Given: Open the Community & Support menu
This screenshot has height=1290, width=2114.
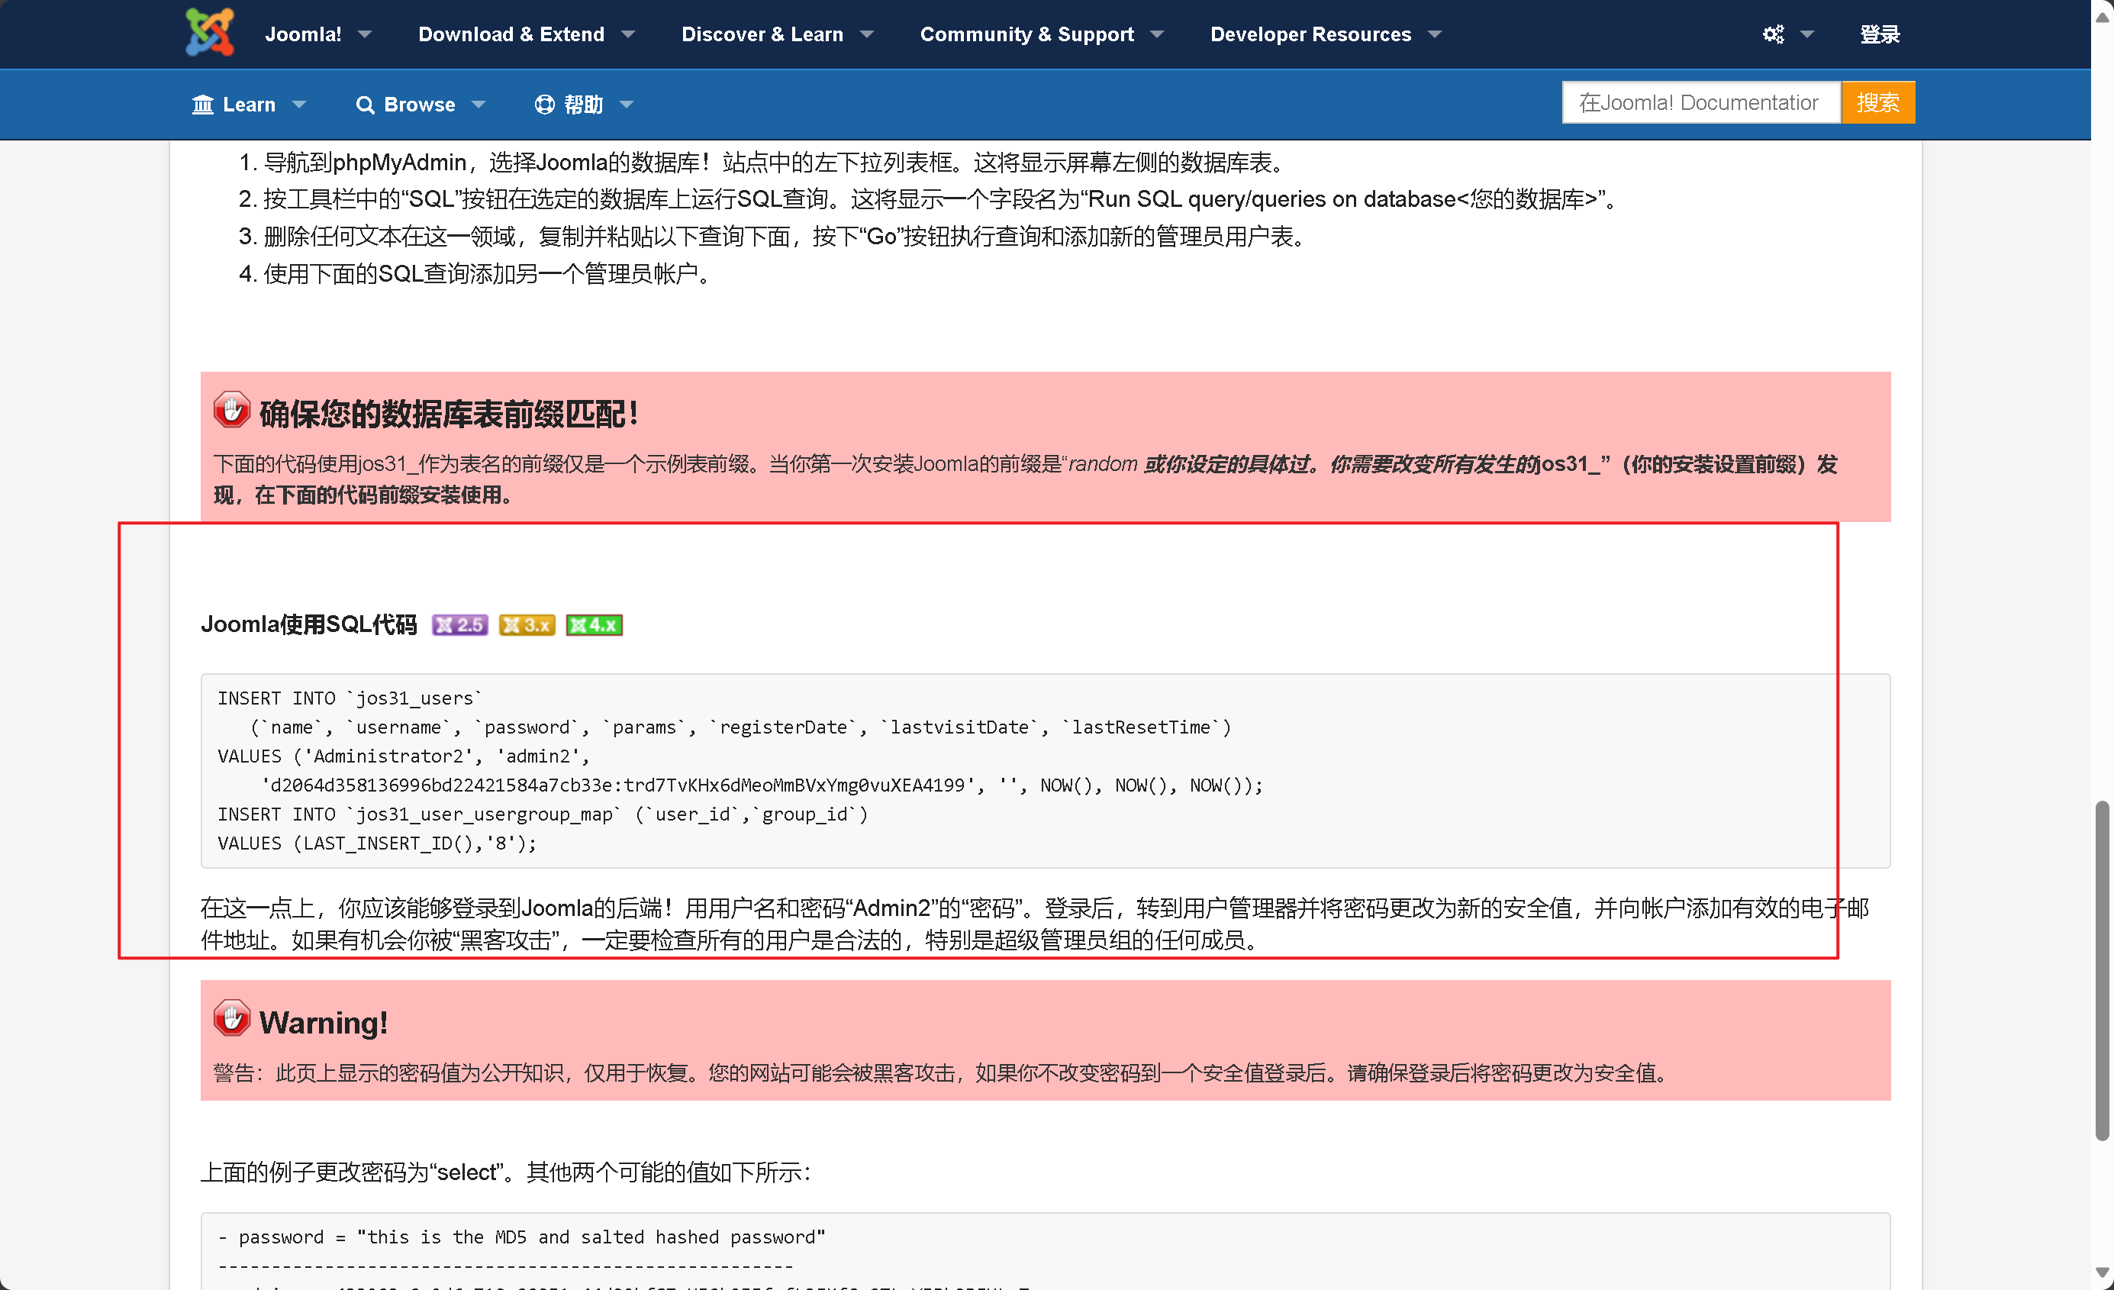Looking at the screenshot, I should (1027, 34).
